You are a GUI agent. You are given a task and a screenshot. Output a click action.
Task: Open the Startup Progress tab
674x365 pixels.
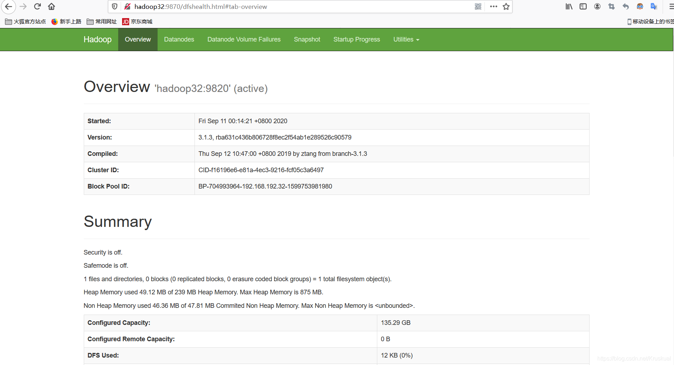tap(357, 39)
